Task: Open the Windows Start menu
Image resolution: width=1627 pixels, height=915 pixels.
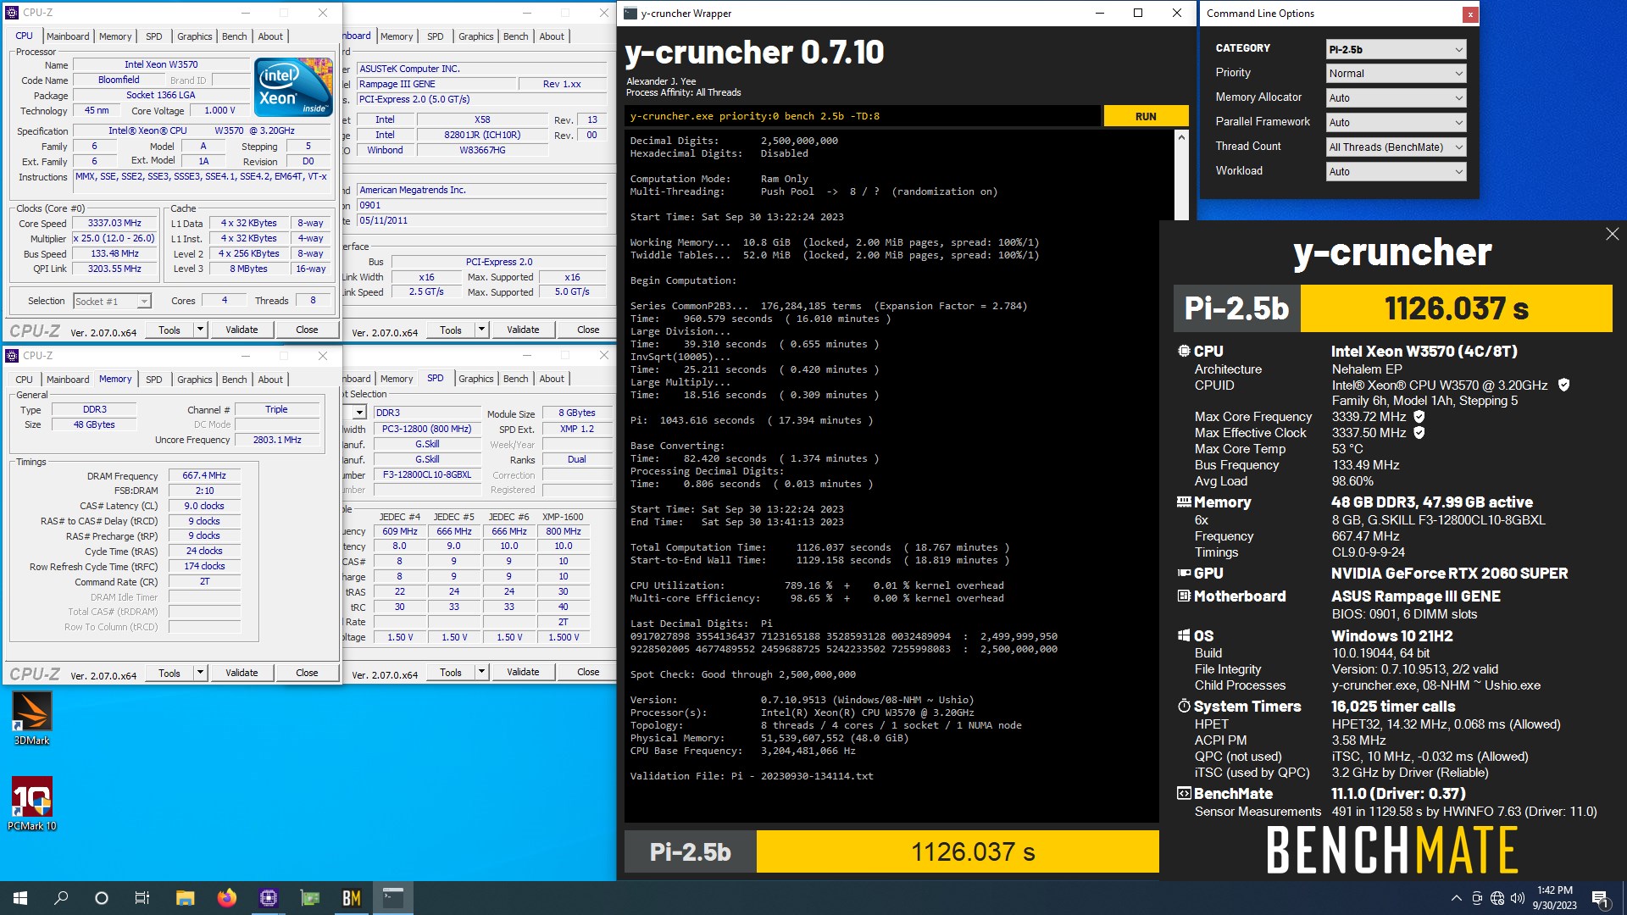Action: pyautogui.click(x=20, y=898)
